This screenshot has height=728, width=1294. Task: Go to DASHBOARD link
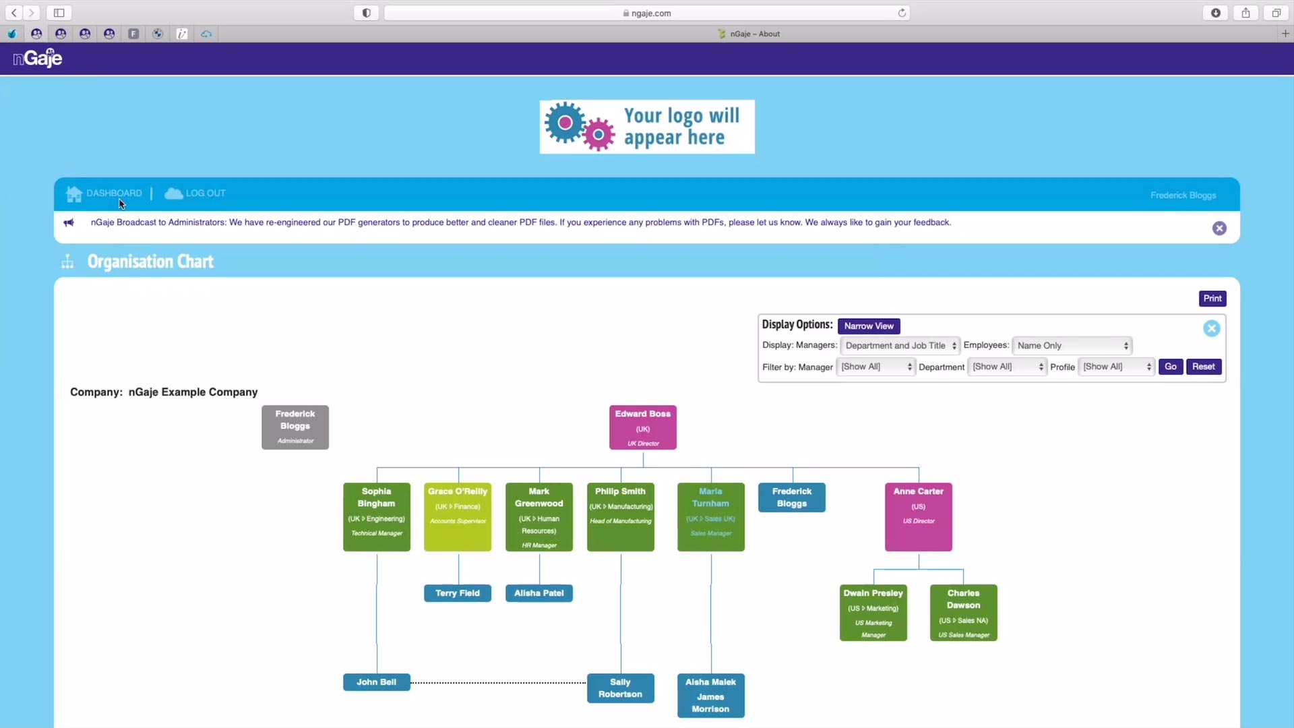click(114, 193)
